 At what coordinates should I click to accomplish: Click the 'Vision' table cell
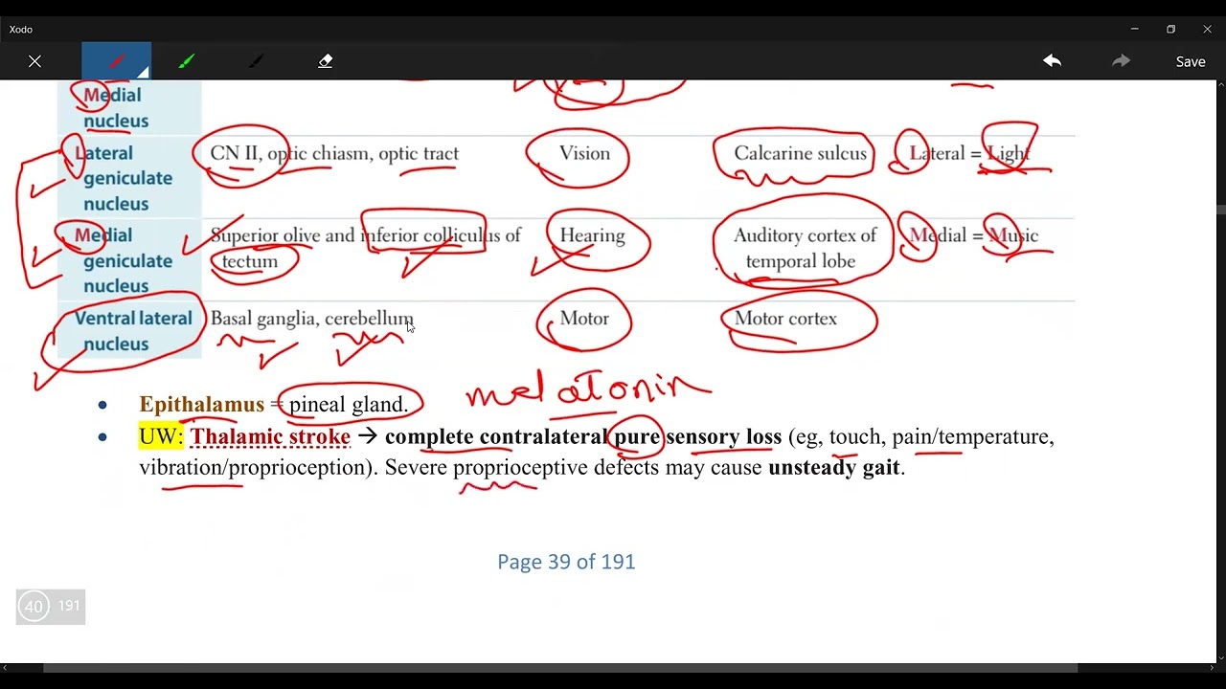(584, 154)
